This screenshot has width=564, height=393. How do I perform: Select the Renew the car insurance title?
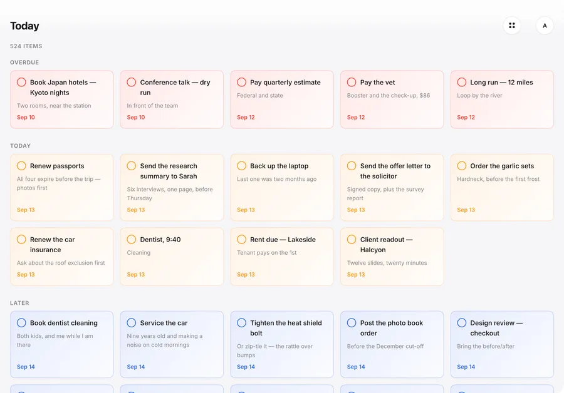click(53, 245)
